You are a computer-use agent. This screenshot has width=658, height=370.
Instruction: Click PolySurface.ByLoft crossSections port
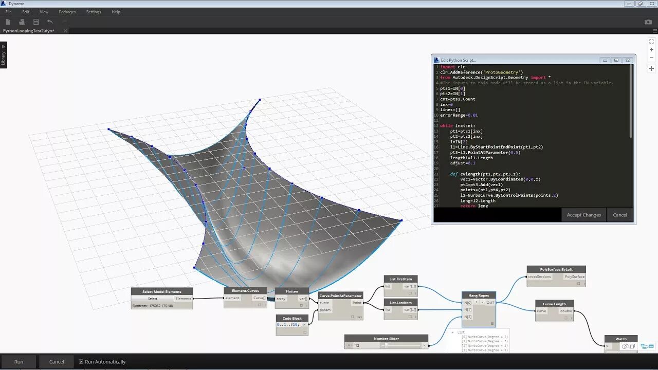pyautogui.click(x=540, y=276)
